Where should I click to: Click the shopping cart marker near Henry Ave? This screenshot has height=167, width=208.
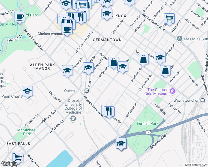coord(18,158)
